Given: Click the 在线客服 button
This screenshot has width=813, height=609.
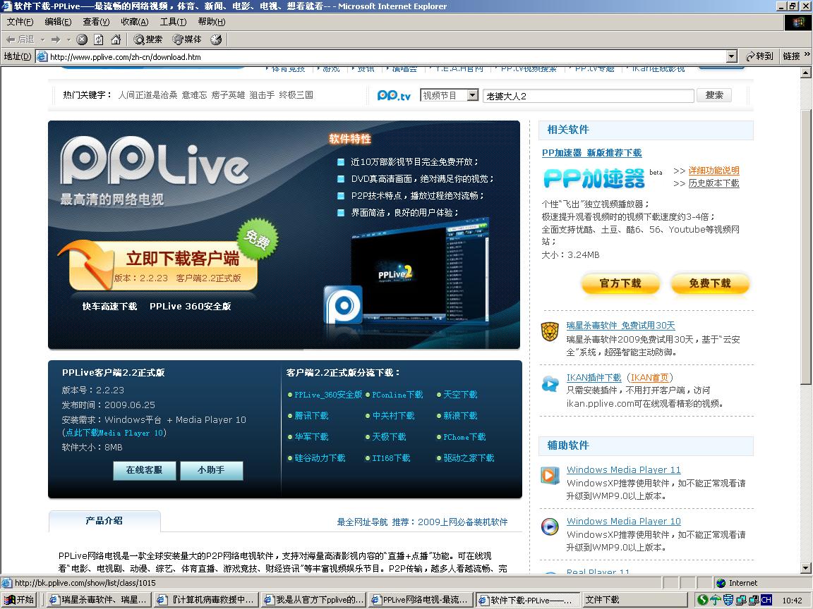Looking at the screenshot, I should (x=144, y=470).
